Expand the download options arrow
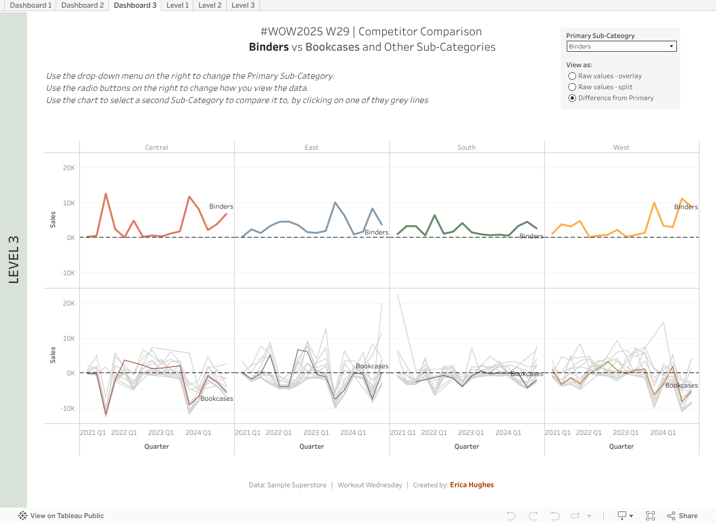716x523 pixels. [631, 516]
